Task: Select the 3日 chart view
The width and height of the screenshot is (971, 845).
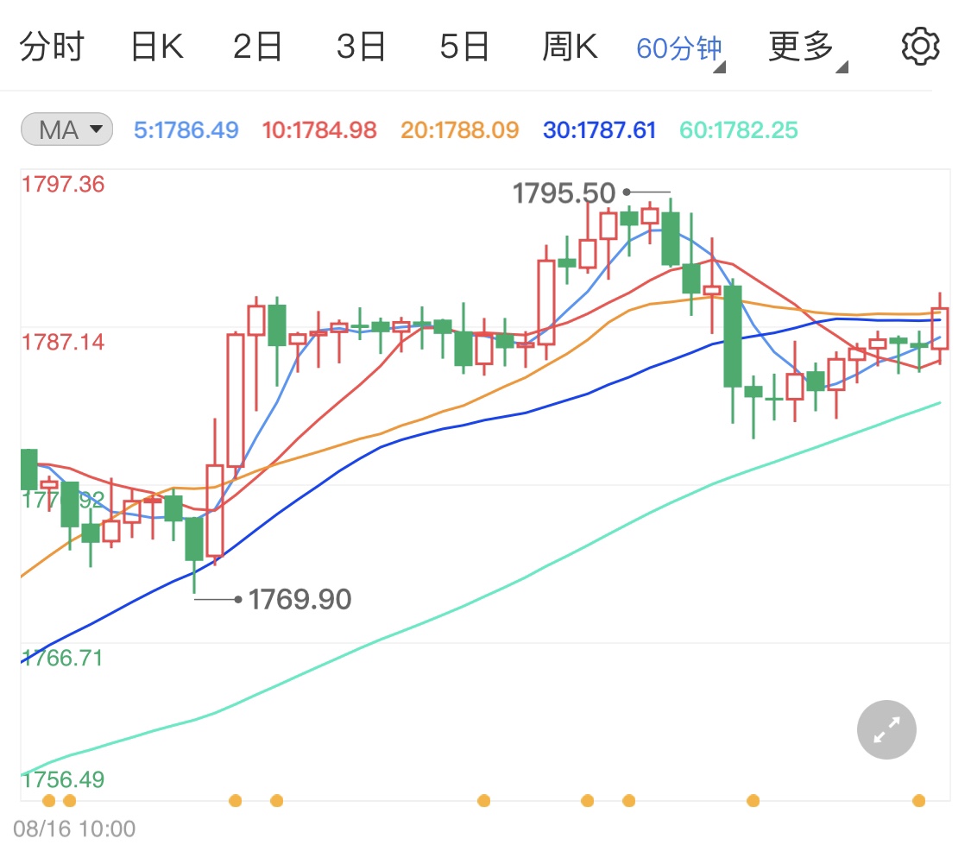Action: click(363, 45)
